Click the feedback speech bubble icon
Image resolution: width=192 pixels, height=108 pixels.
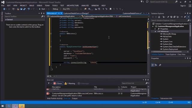coord(147,2)
